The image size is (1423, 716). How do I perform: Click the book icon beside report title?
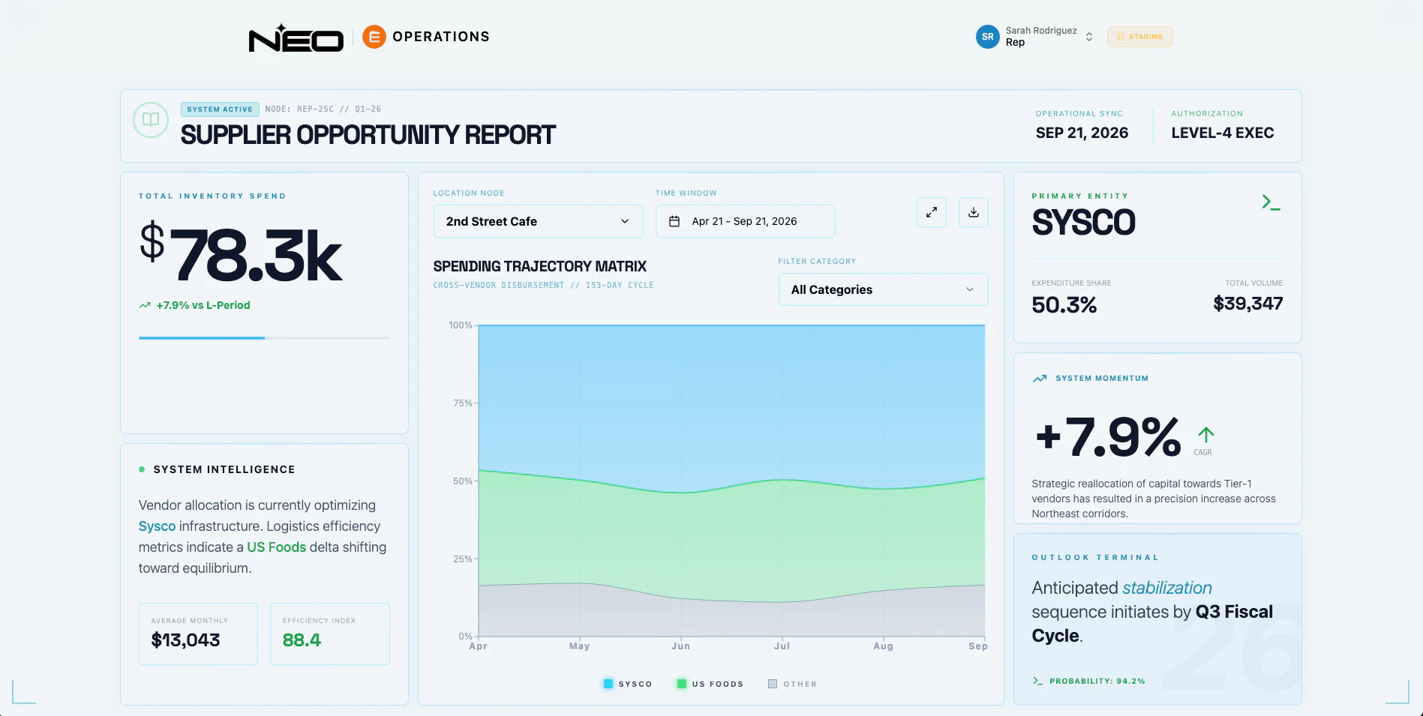pos(151,120)
